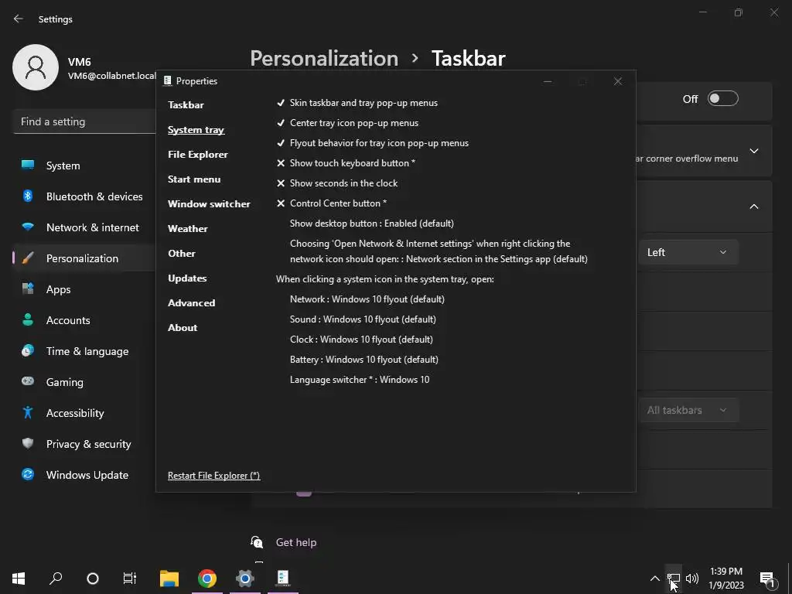Click the Settings gear icon on taskbar

point(245,579)
